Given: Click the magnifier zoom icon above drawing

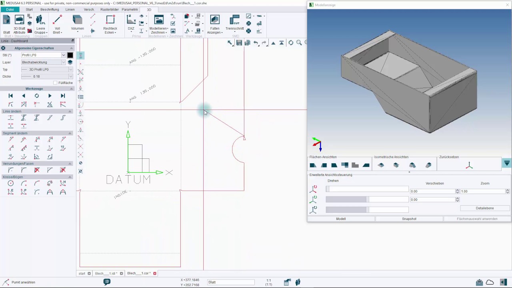Looking at the screenshot, I should coord(299,43).
